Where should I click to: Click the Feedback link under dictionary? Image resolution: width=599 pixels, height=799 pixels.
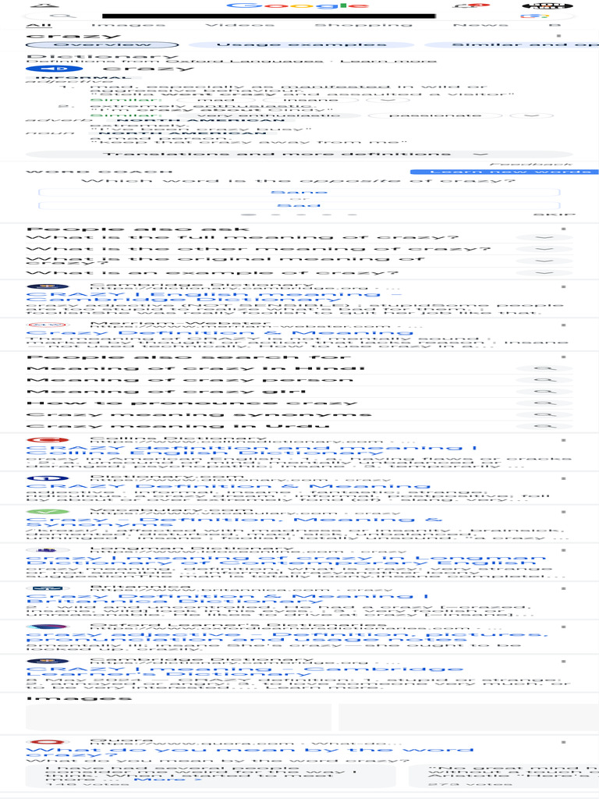[x=530, y=164]
